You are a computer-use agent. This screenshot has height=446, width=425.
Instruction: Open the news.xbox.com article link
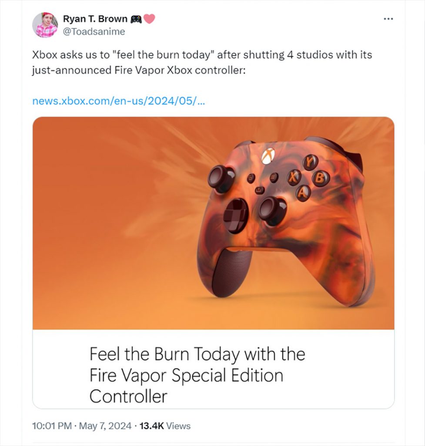[119, 101]
